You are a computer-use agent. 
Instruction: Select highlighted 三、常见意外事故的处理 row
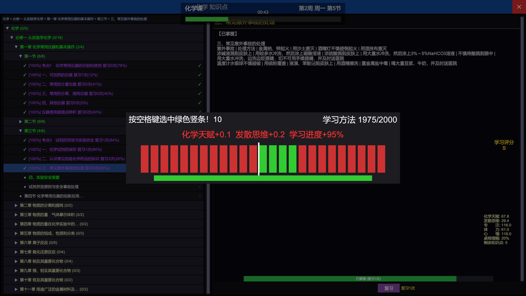65,168
